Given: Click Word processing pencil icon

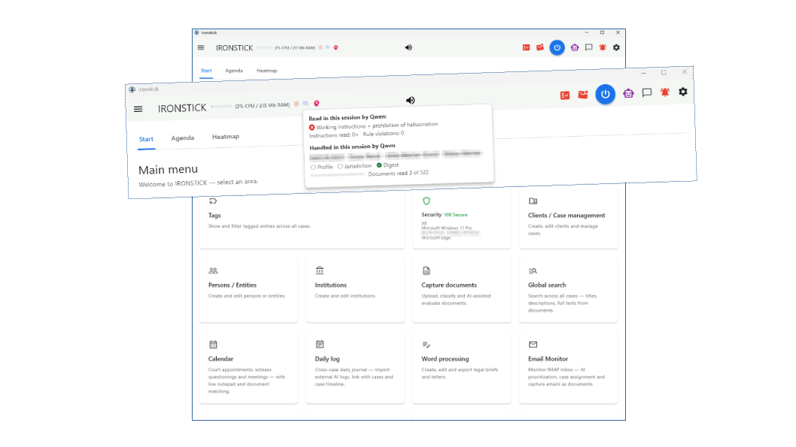Looking at the screenshot, I should (427, 345).
